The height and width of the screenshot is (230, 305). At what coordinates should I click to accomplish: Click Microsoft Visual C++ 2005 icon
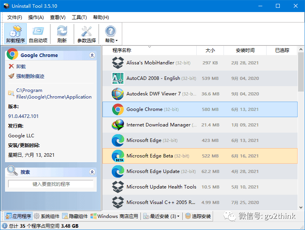[118, 202]
